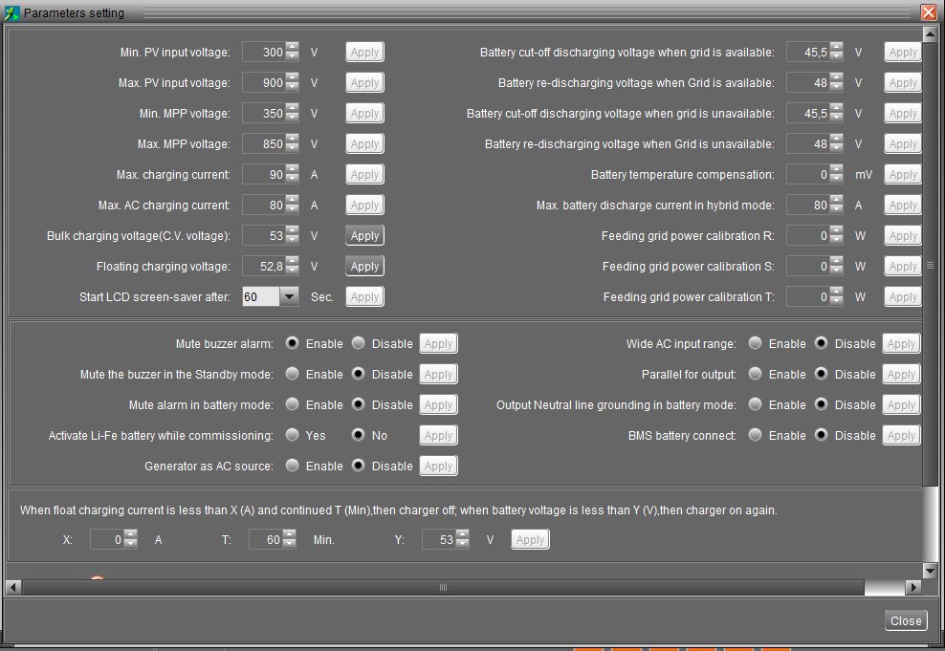
Task: Enable Output Neutral line grounding in battery mode
Action: pos(756,404)
